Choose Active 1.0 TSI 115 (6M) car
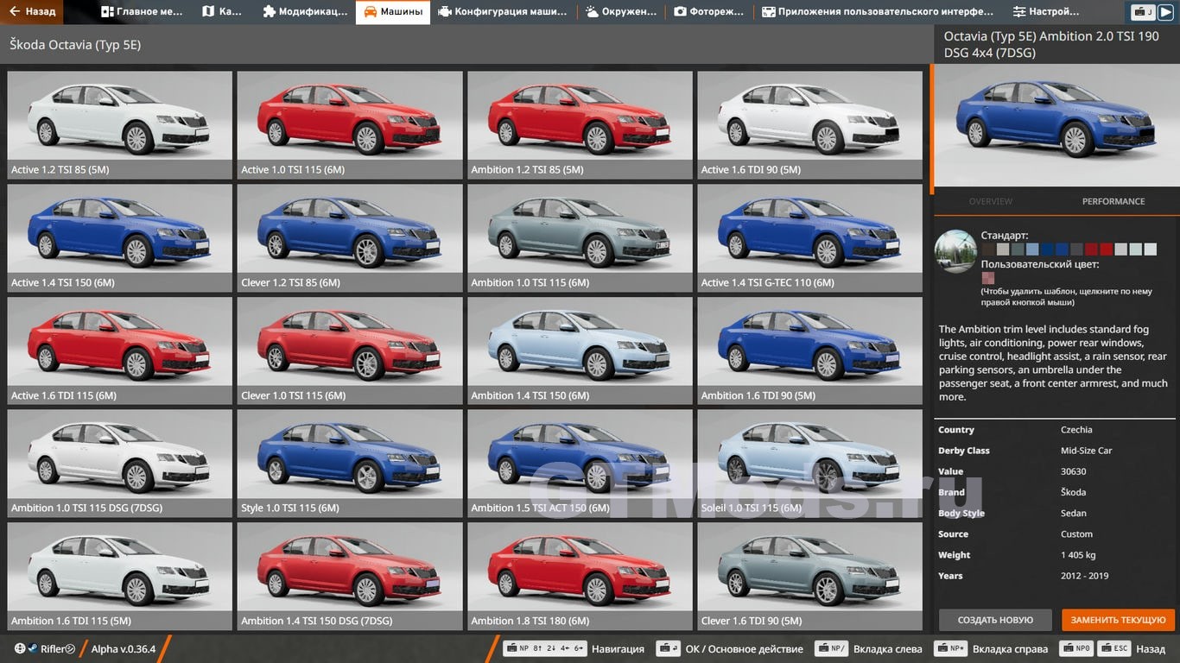Screen dimensions: 1180x663 [x=350, y=124]
